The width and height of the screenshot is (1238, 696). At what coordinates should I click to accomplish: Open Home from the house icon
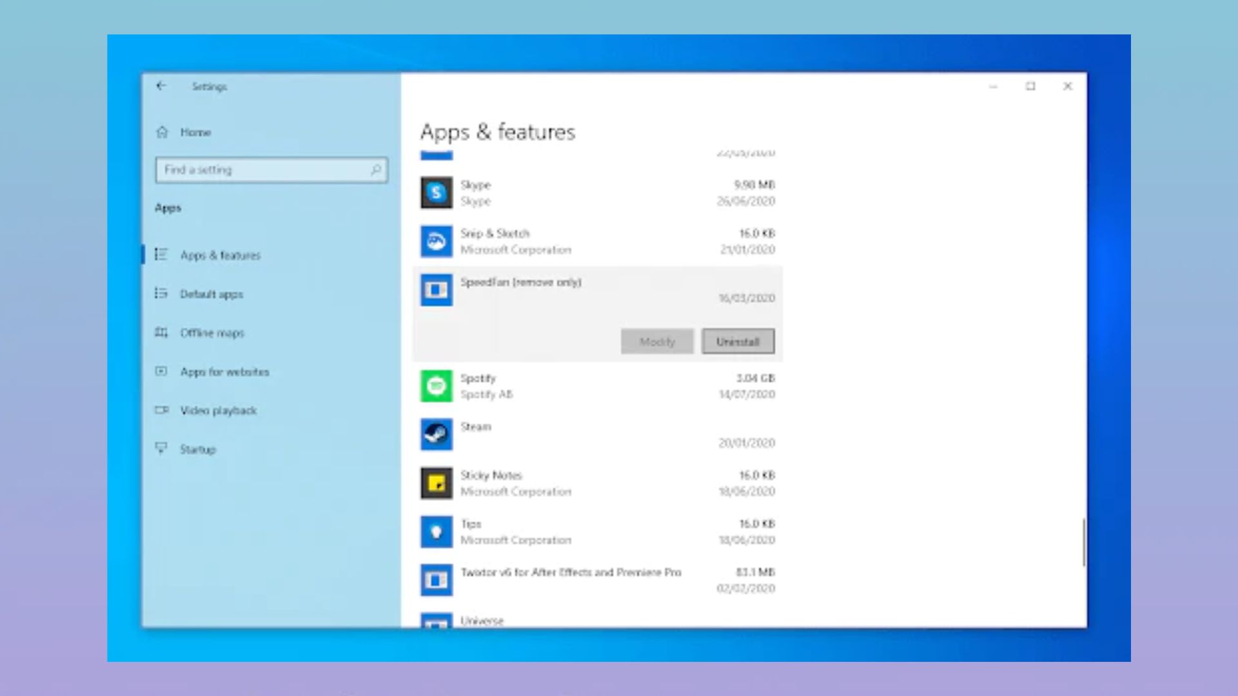[x=162, y=132]
